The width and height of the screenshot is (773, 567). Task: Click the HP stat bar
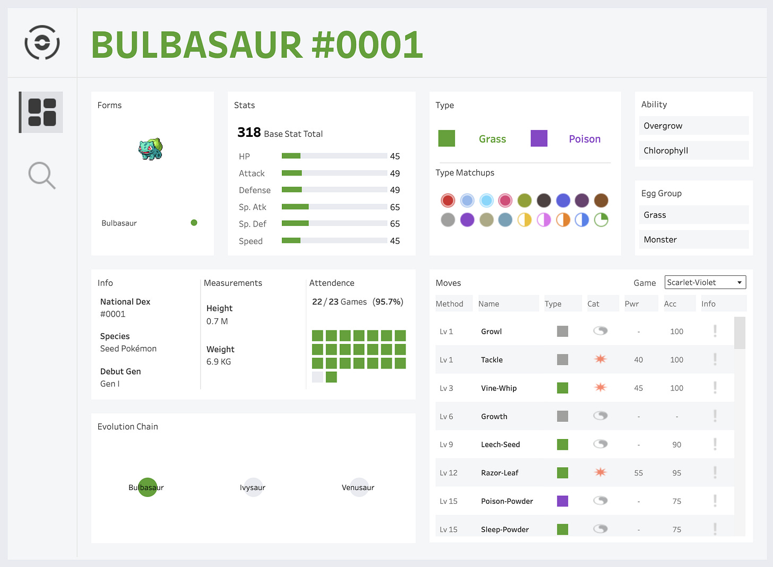(x=334, y=156)
